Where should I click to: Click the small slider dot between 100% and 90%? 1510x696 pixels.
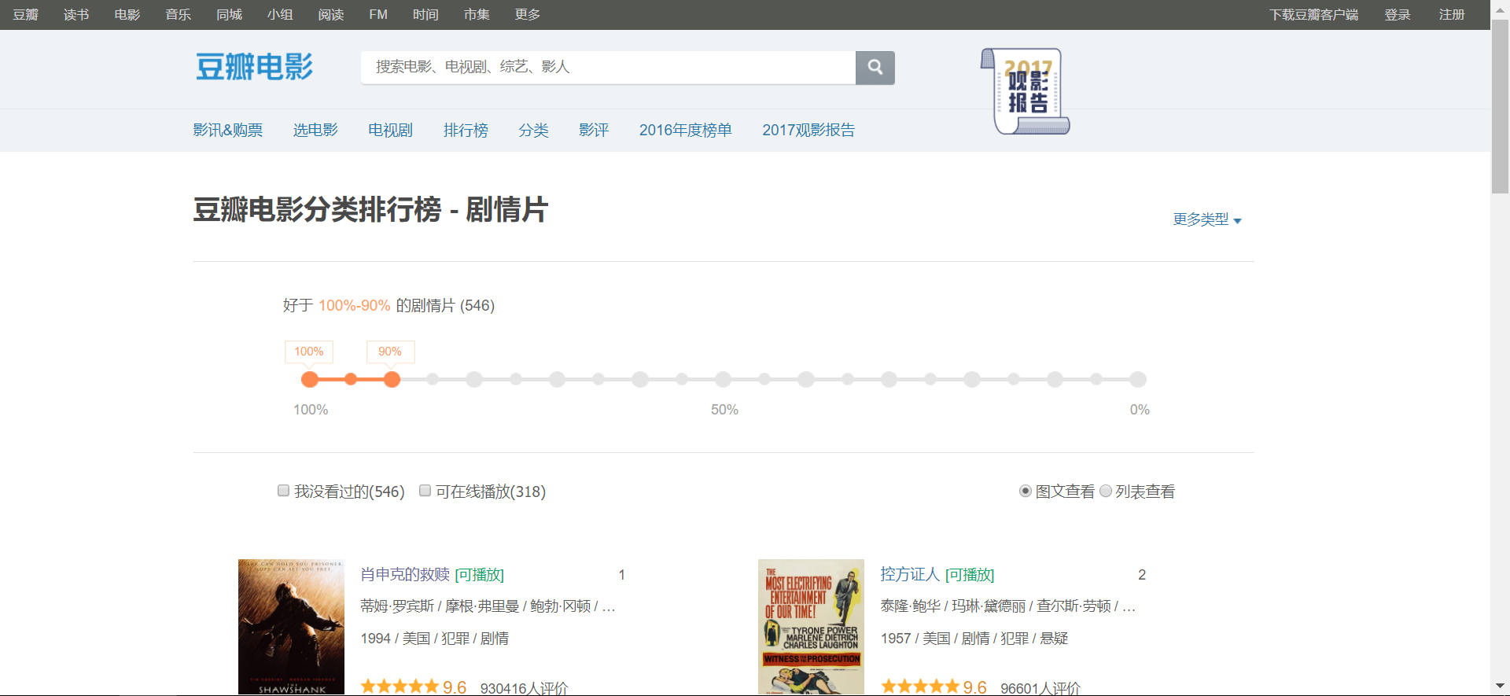pos(351,380)
